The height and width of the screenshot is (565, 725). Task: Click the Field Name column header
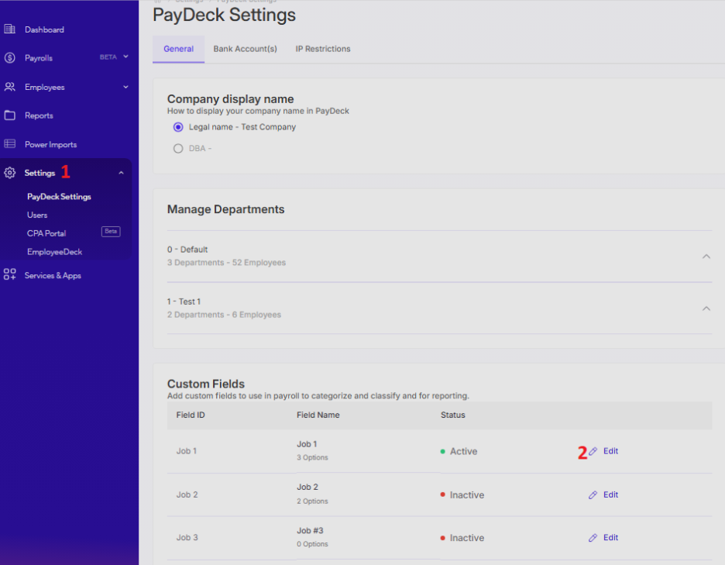(x=318, y=415)
